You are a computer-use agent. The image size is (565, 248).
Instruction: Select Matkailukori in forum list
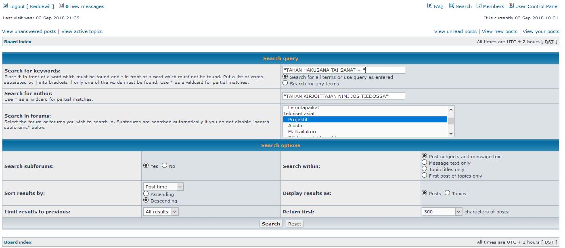click(x=302, y=132)
